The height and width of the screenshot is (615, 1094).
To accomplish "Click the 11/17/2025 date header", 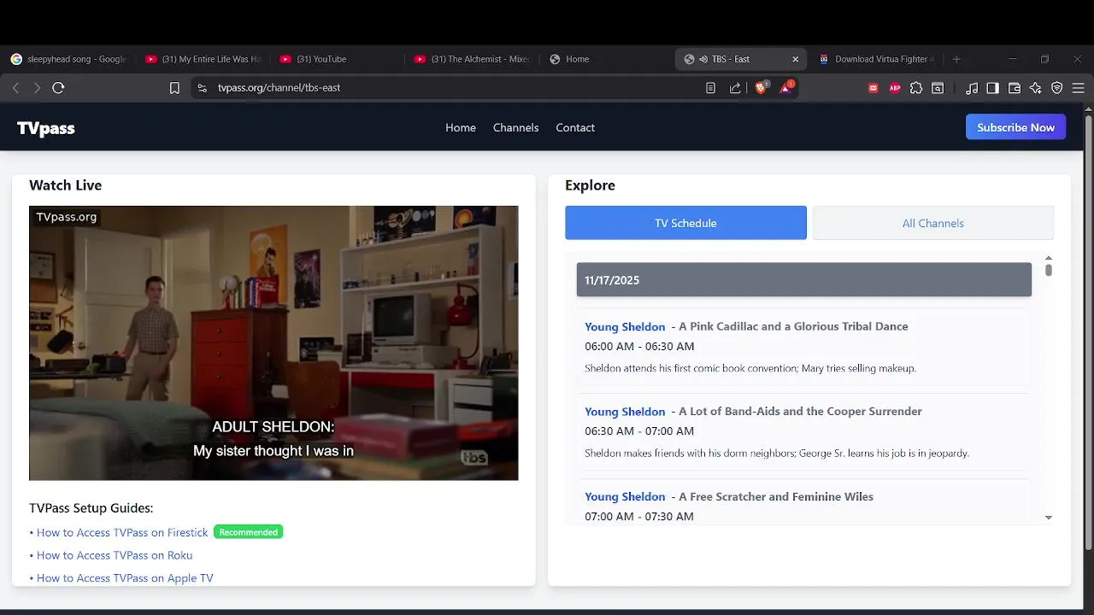I will coord(804,280).
